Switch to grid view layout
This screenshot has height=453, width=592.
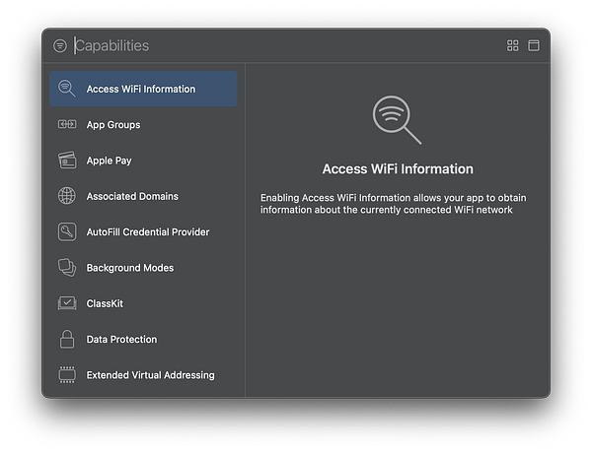pyautogui.click(x=513, y=45)
